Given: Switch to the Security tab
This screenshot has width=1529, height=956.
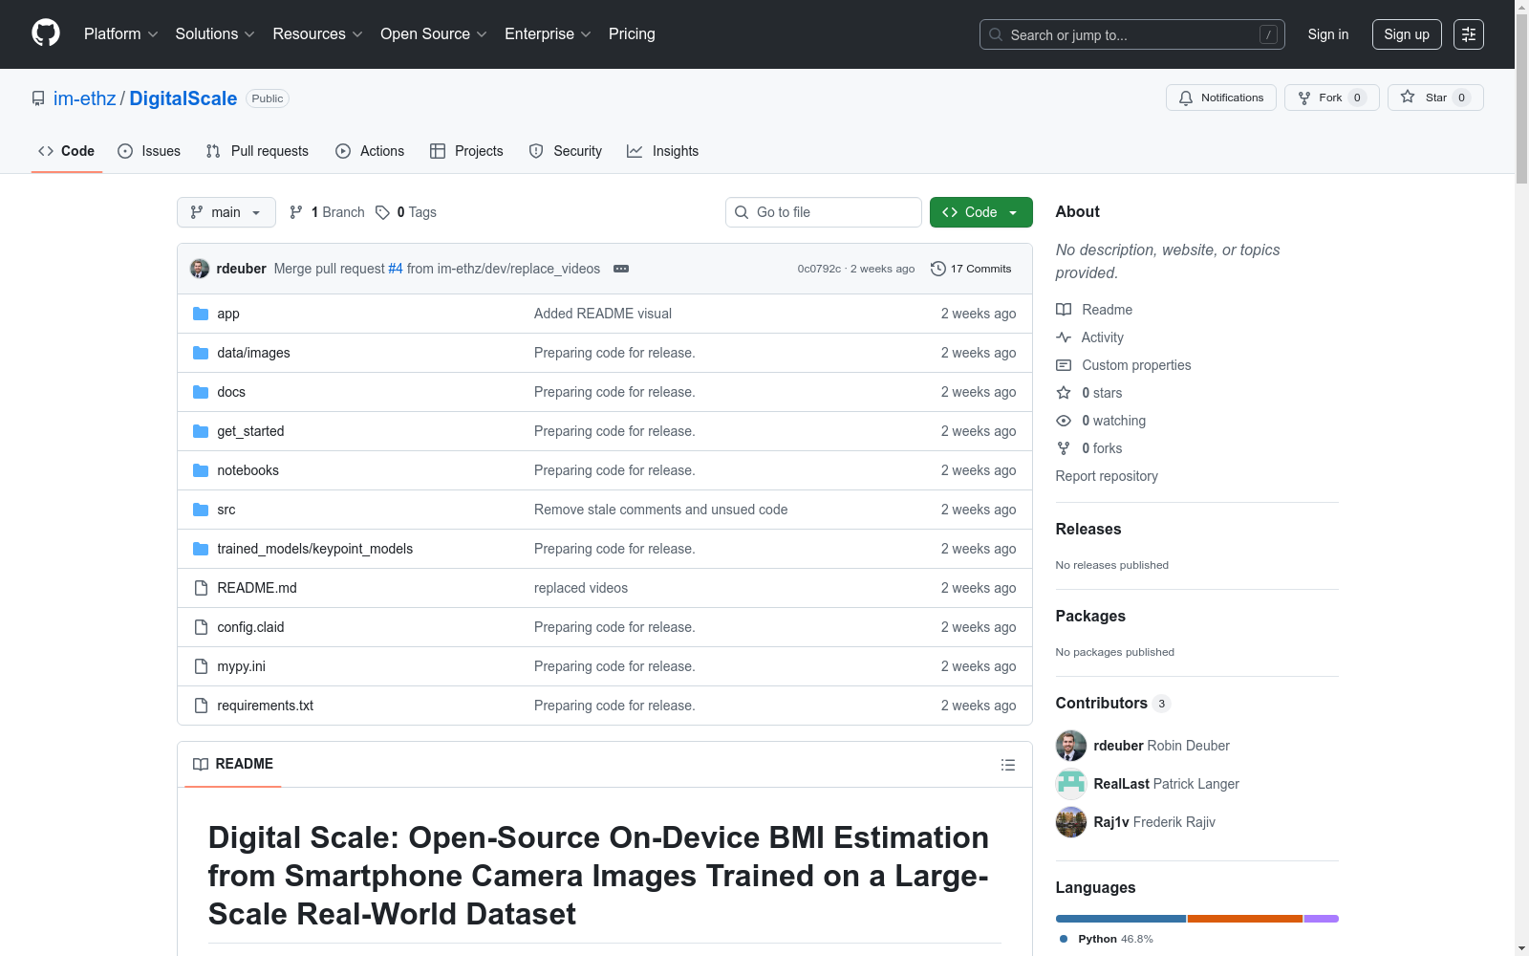Looking at the screenshot, I should (x=566, y=151).
